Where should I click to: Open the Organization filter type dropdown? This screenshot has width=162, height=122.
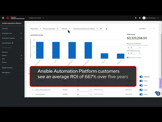point(36,29)
